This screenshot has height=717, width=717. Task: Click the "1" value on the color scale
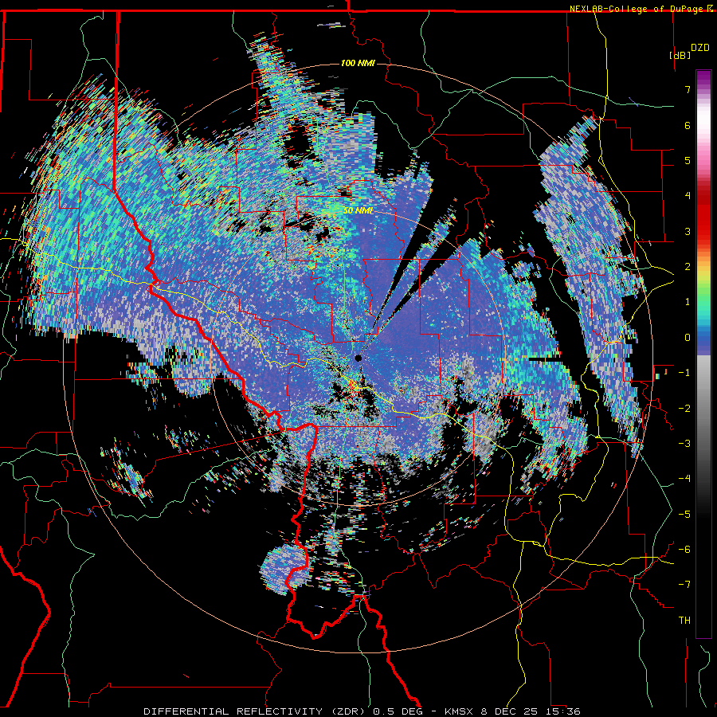(x=688, y=302)
